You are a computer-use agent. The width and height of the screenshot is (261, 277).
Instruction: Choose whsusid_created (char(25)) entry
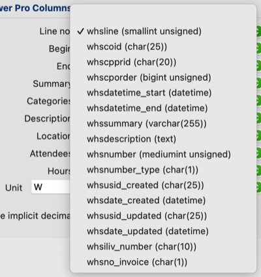163,186
